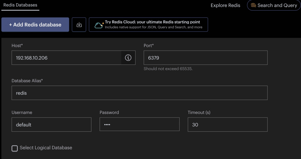The image size is (301, 159).
Task: Click the Username field containing default
Action: coord(51,125)
